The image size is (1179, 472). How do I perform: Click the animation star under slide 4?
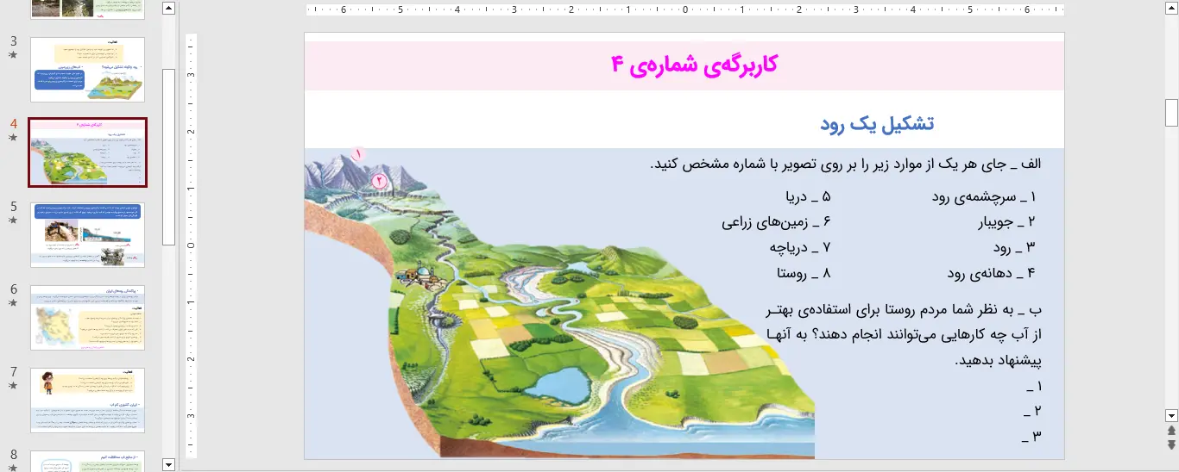tap(13, 138)
